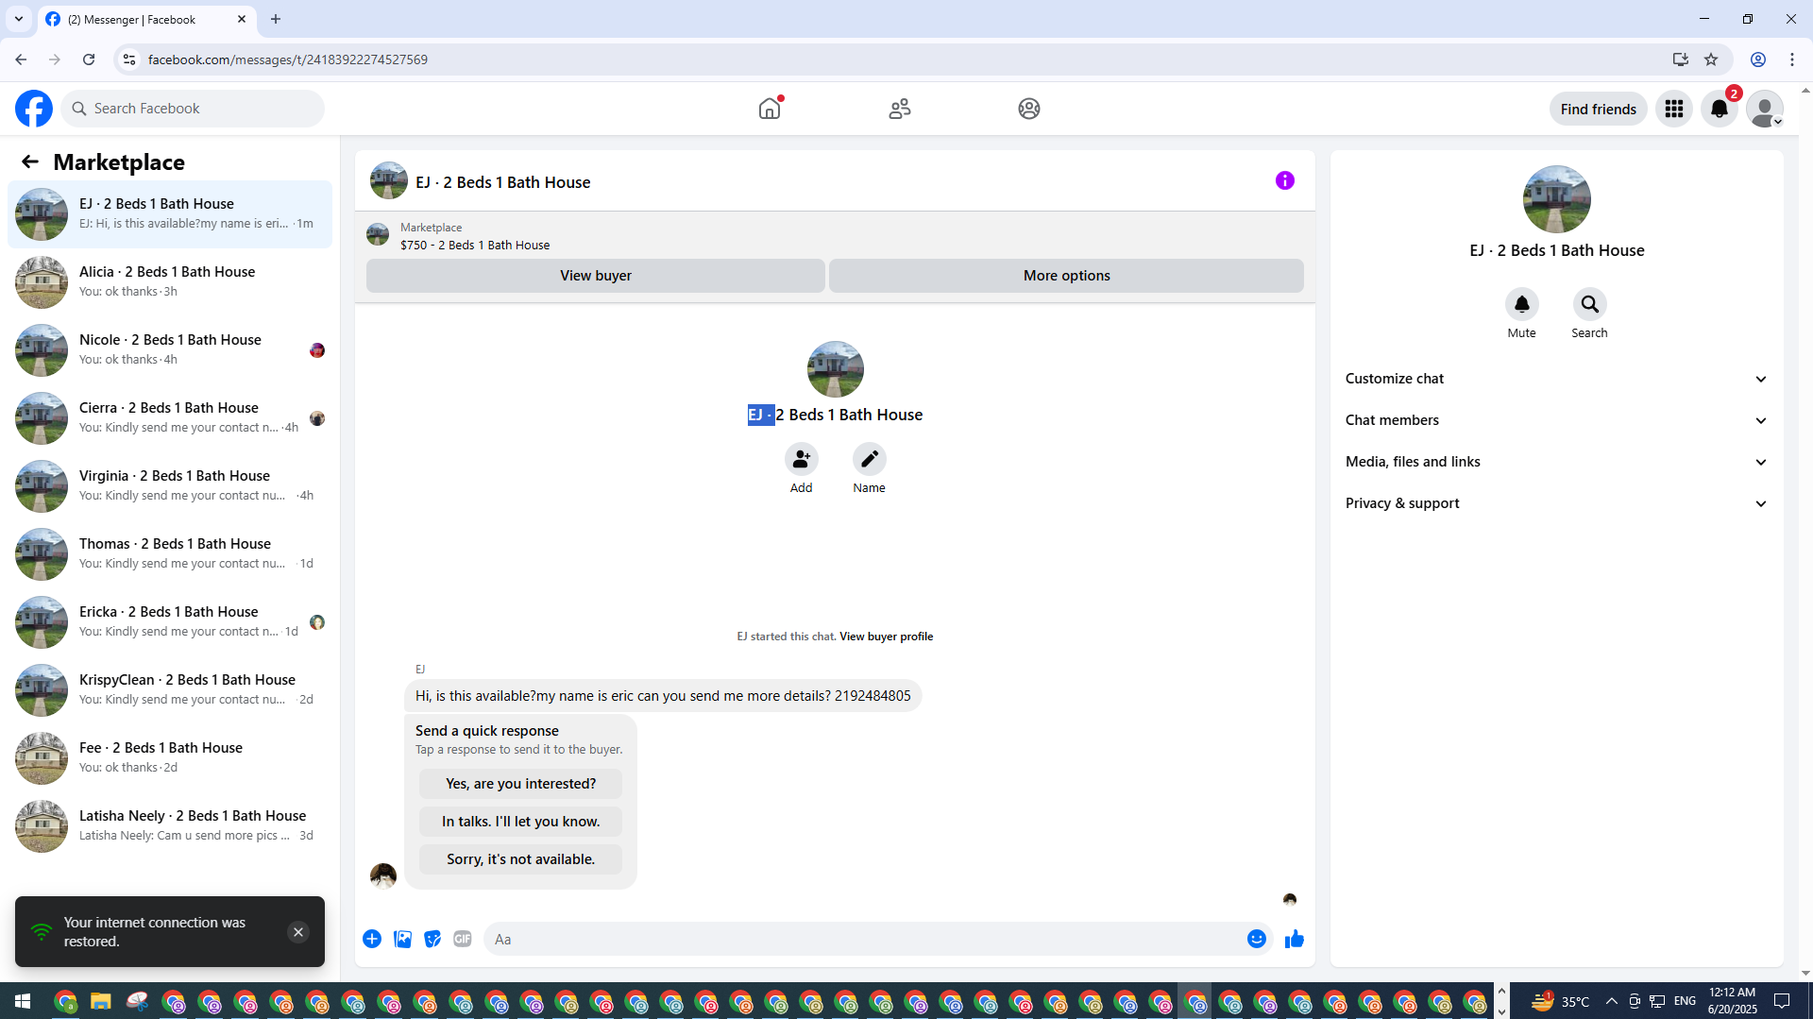1813x1019 pixels.
Task: Click the address bar URL
Action: click(x=287, y=59)
